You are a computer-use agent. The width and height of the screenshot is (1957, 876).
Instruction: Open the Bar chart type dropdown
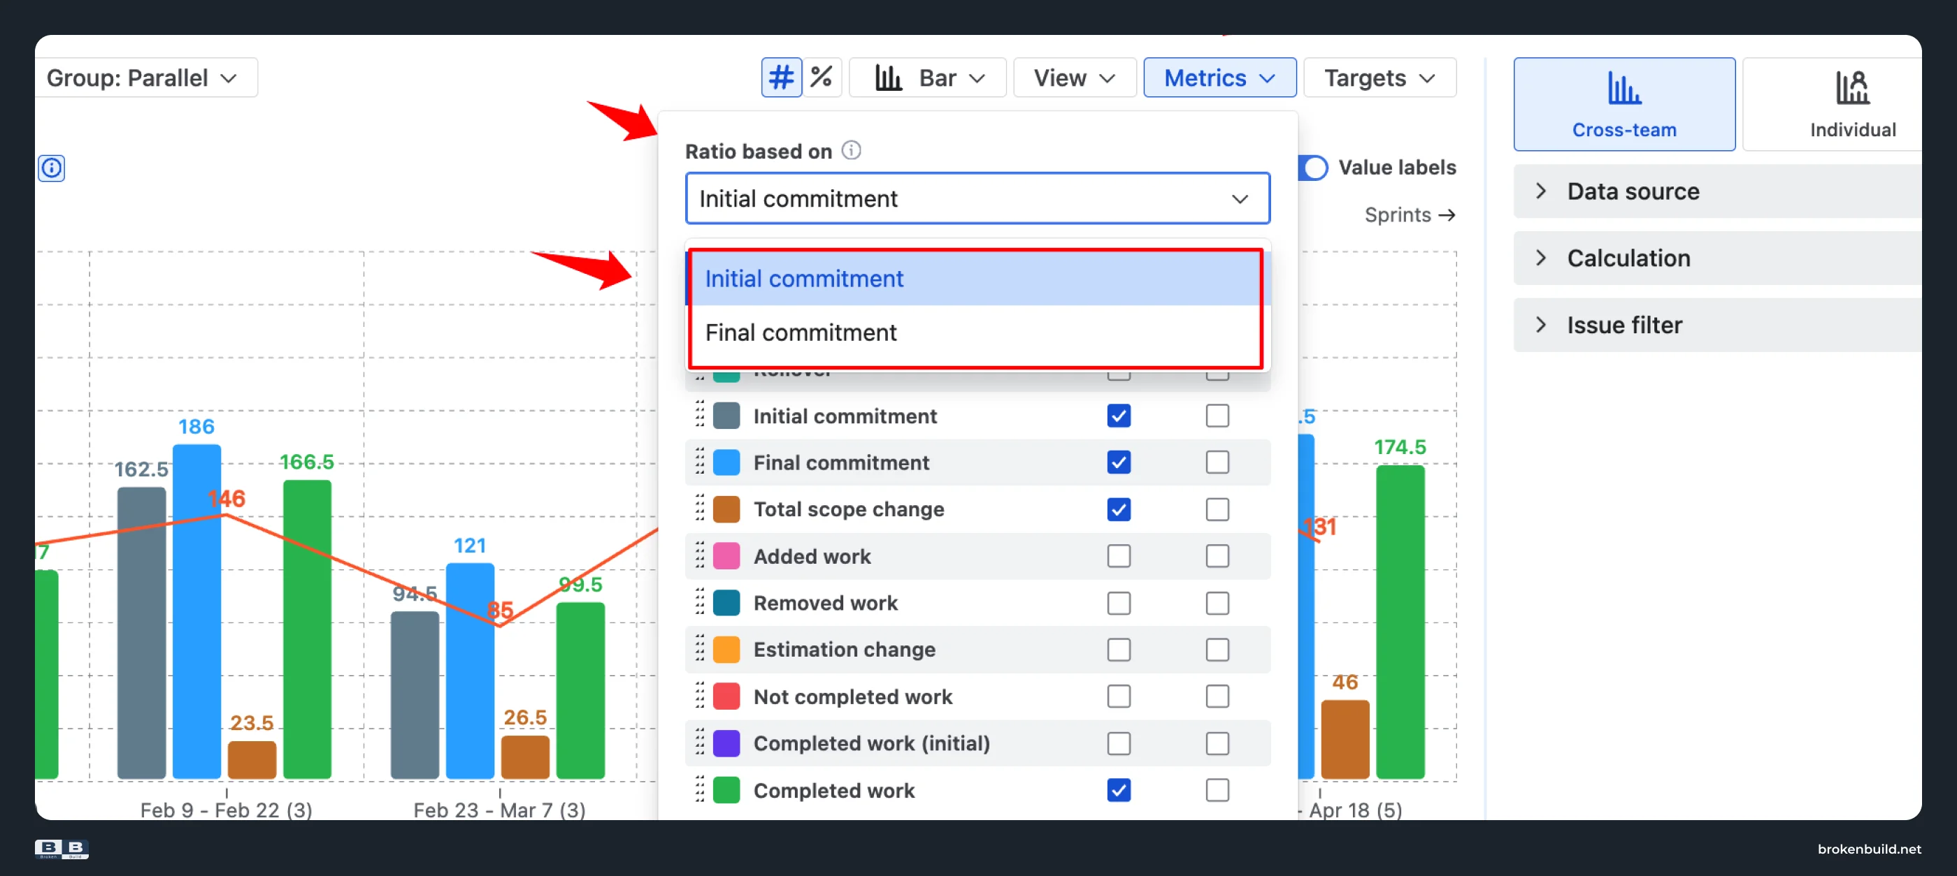[928, 78]
